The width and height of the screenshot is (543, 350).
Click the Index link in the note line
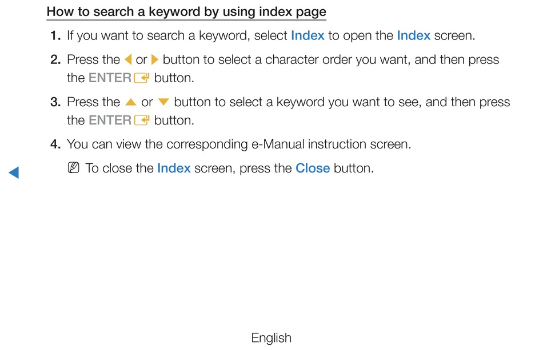tap(174, 168)
